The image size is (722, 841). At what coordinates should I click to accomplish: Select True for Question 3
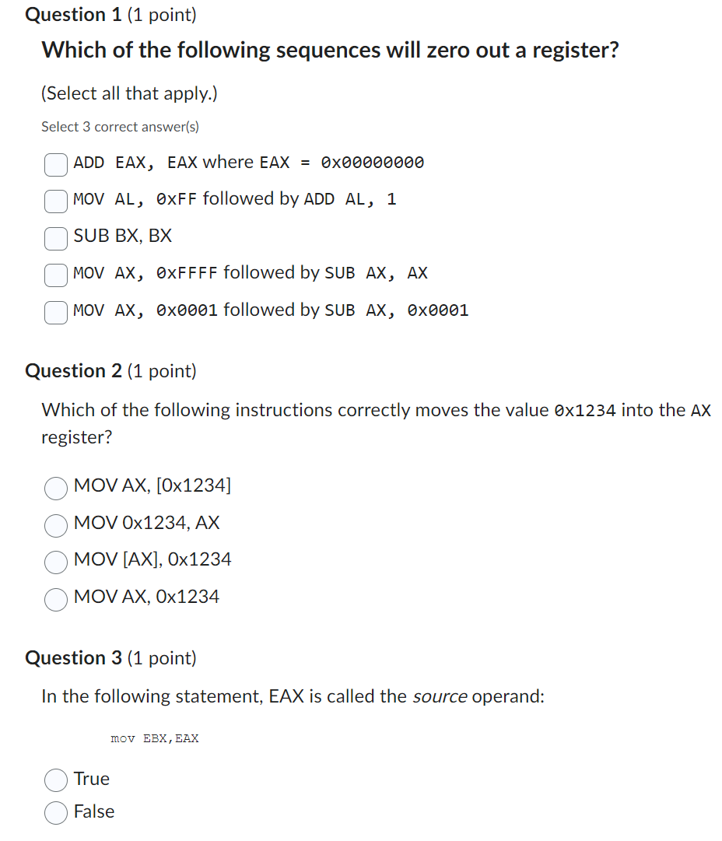tap(55, 780)
